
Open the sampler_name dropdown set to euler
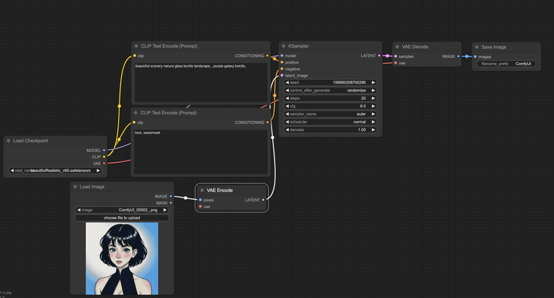coord(330,114)
